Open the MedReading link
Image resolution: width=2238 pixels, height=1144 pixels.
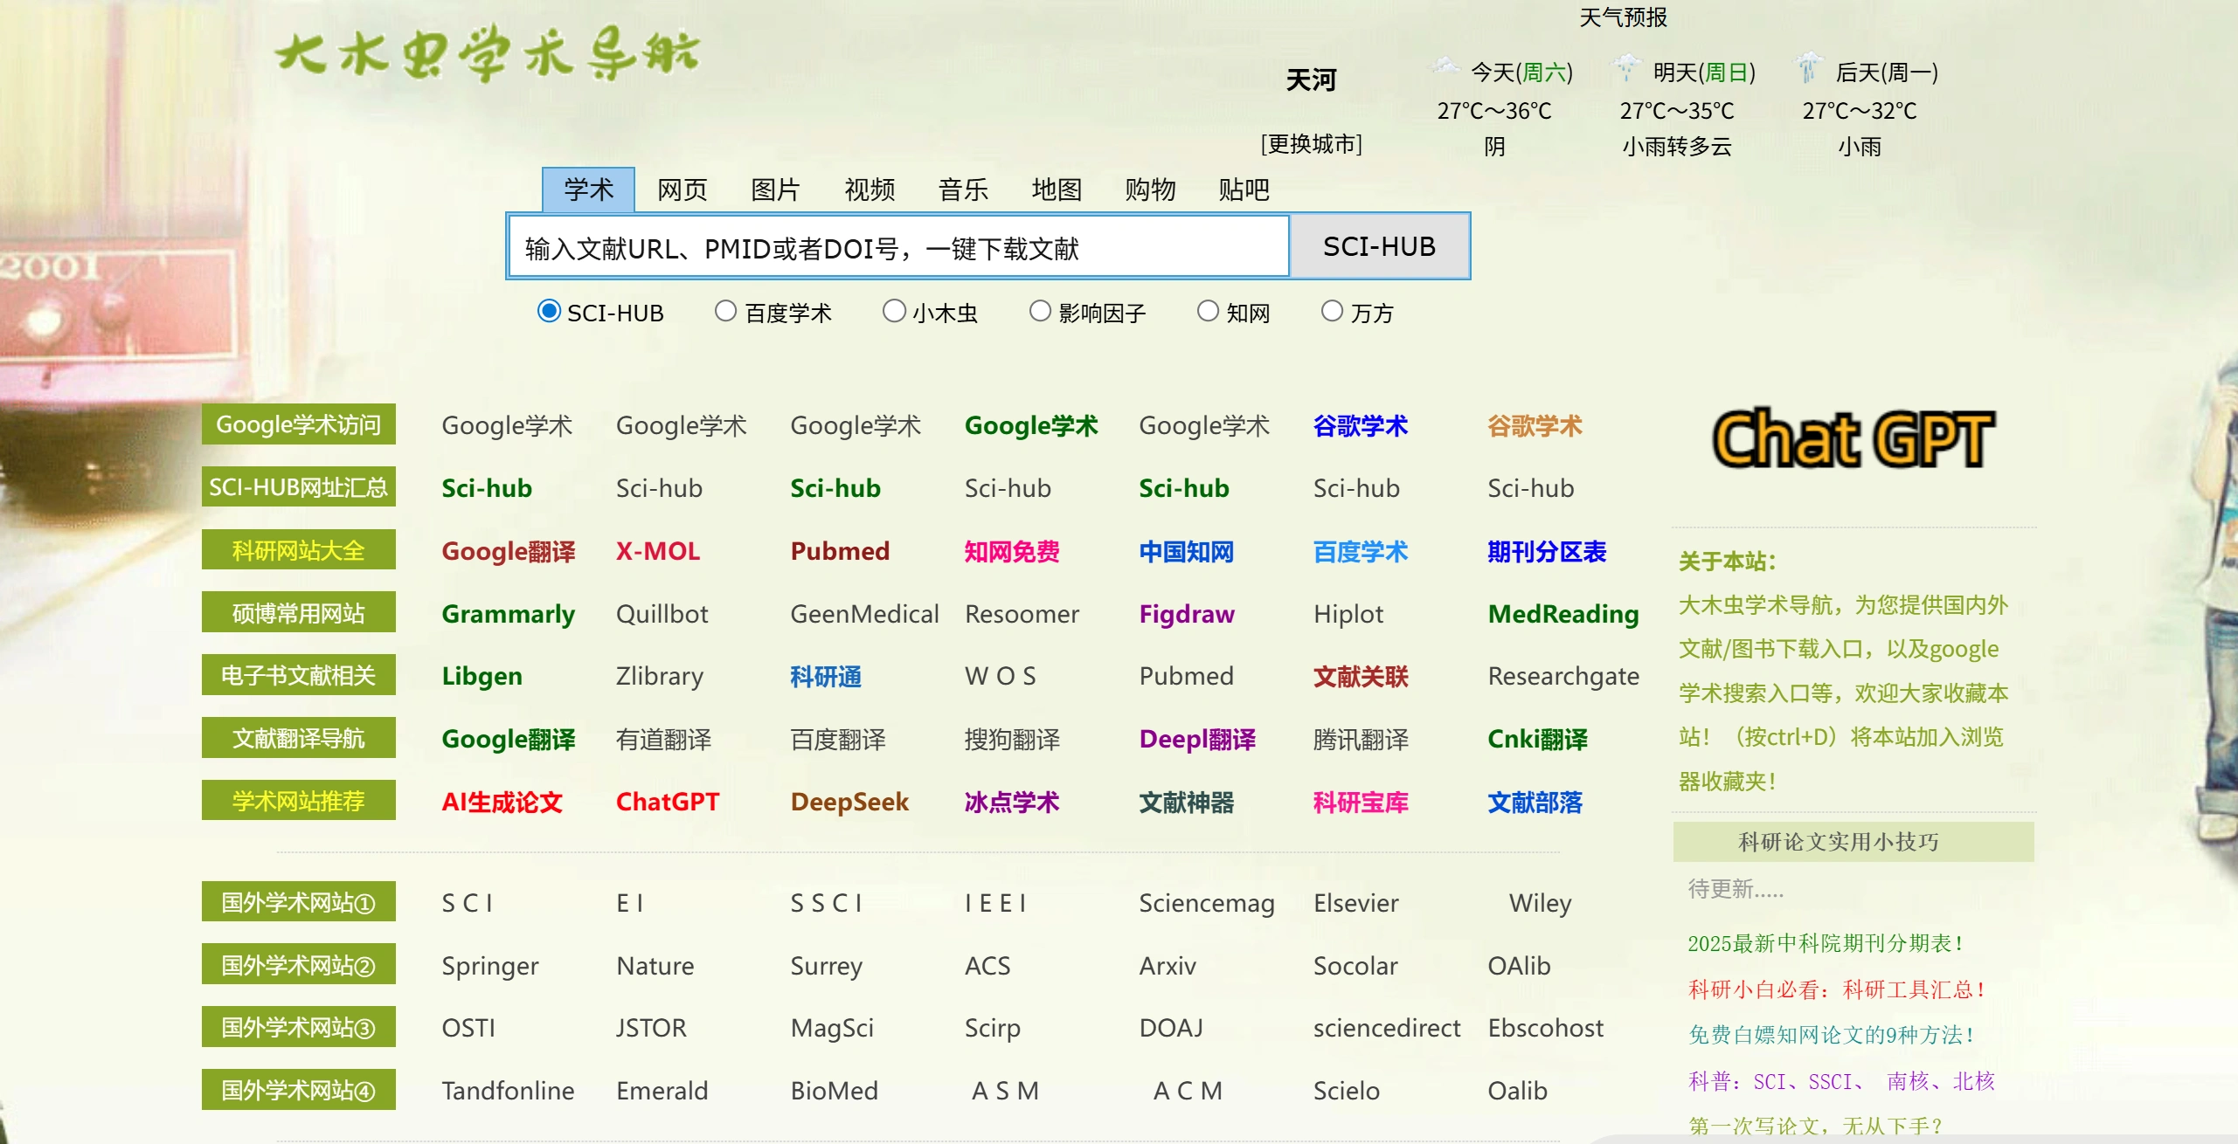[1563, 614]
